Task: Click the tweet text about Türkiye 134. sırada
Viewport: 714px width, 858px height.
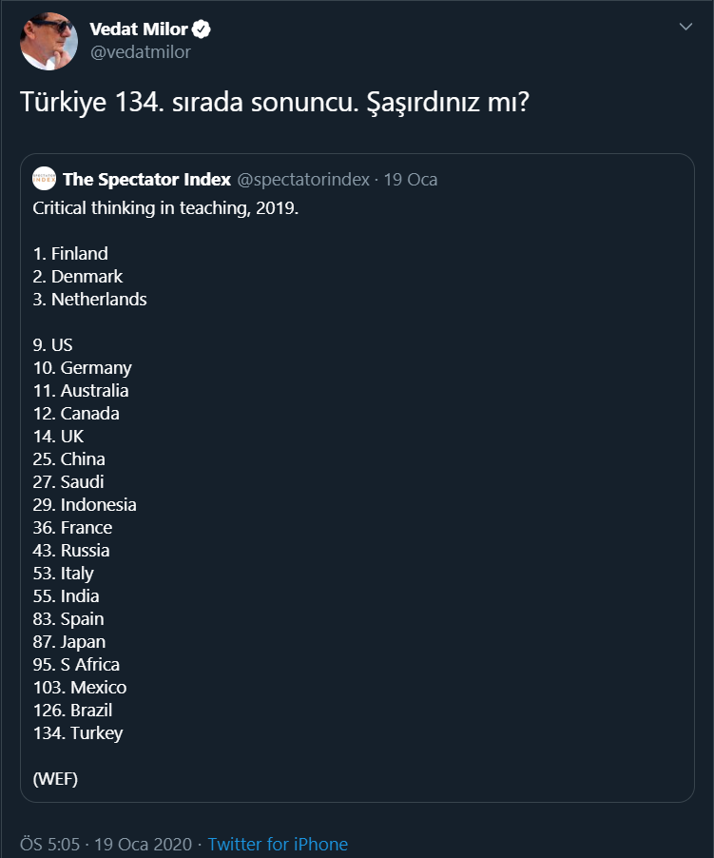Action: pyautogui.click(x=275, y=104)
